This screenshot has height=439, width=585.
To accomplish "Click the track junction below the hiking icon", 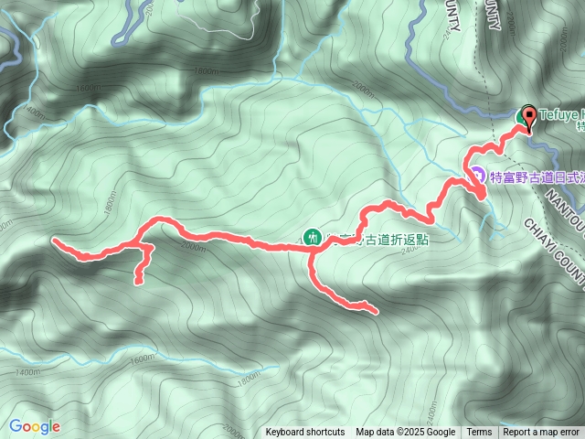I will 312,254.
